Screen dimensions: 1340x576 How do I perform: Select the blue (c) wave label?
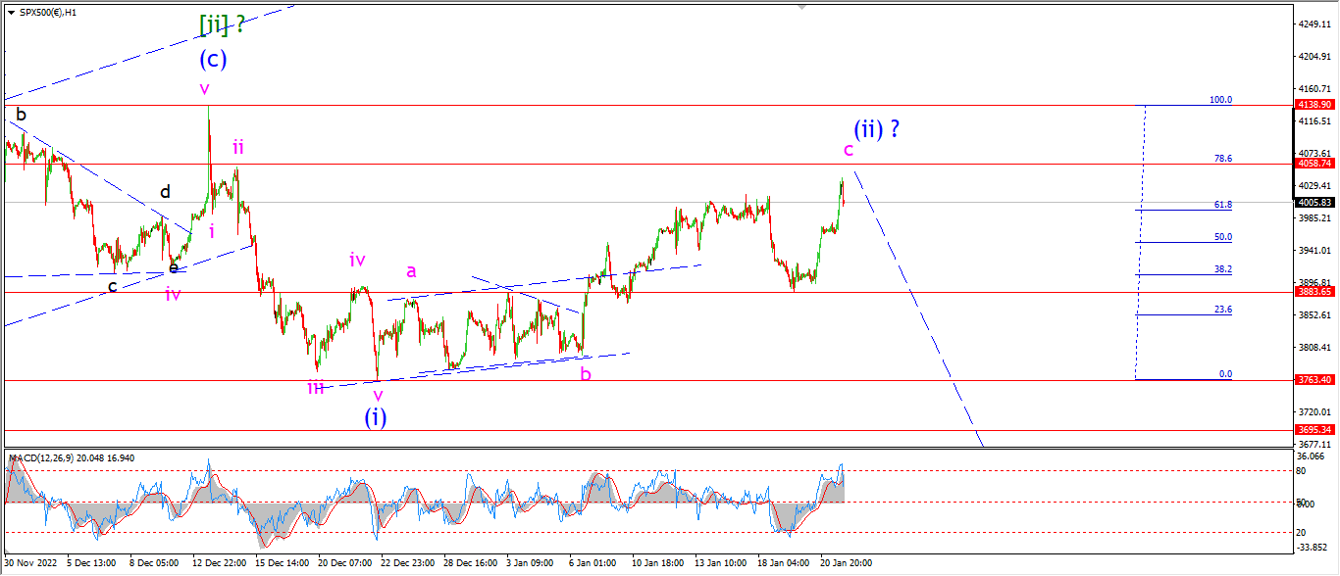point(213,59)
